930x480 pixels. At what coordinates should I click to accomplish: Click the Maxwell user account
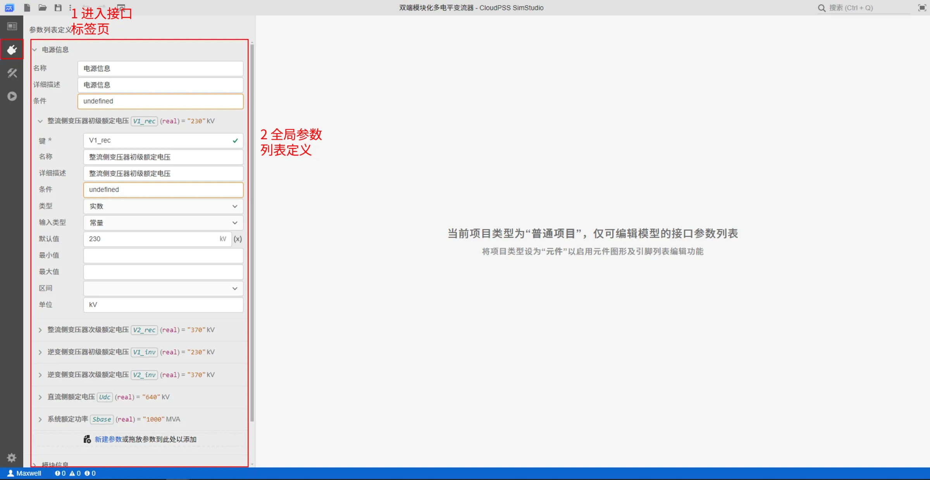24,473
